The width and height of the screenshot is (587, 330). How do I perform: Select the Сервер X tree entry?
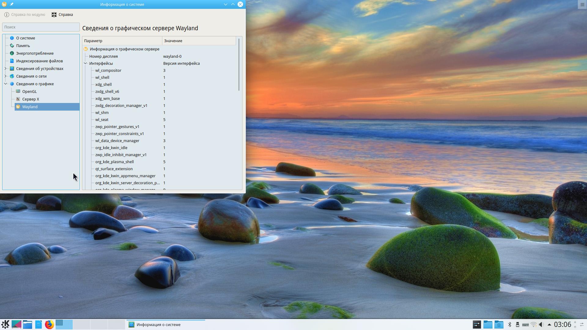click(x=31, y=99)
